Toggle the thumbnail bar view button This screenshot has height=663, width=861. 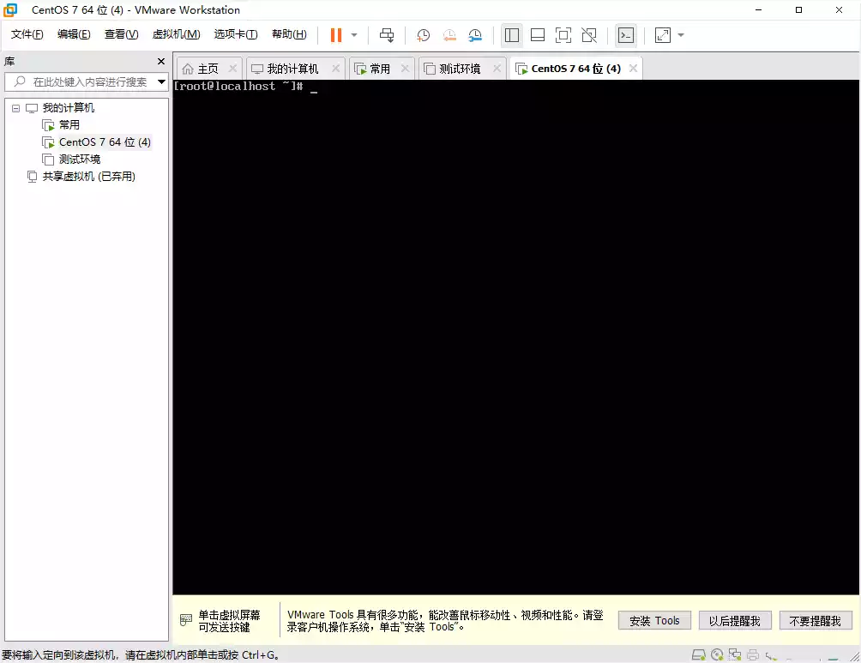[538, 35]
